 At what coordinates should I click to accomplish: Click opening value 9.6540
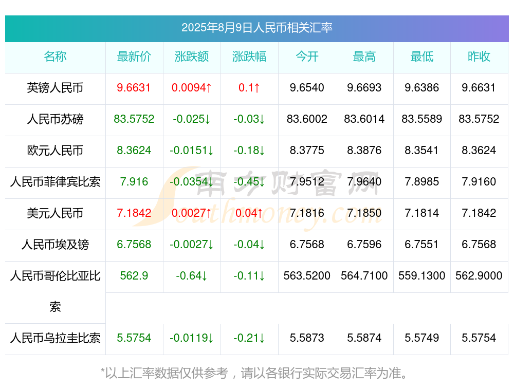click(307, 88)
